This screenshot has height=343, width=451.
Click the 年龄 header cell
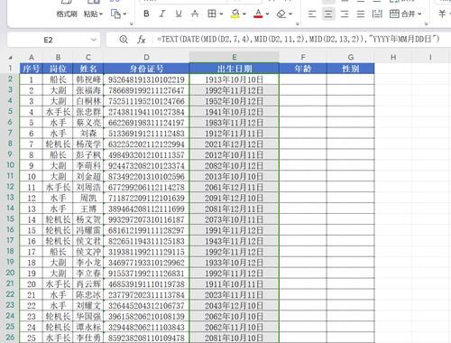[303, 69]
